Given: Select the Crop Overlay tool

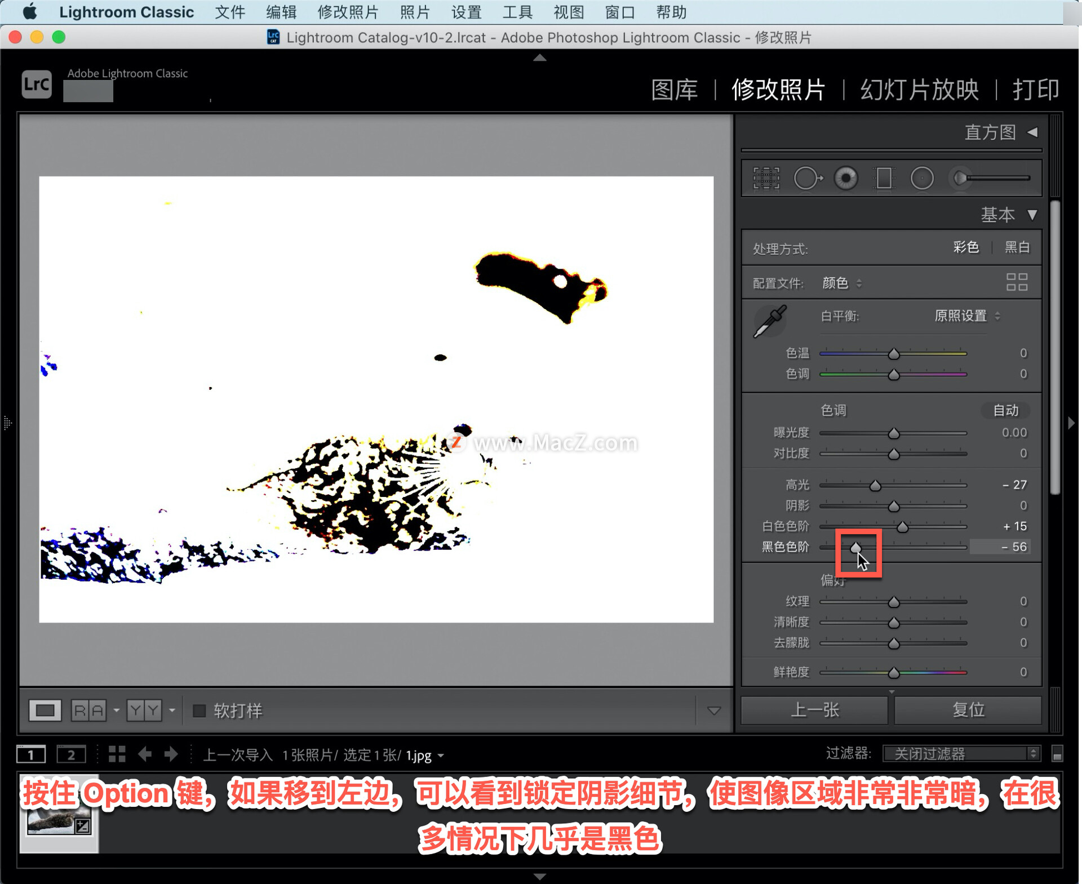Looking at the screenshot, I should pyautogui.click(x=767, y=179).
